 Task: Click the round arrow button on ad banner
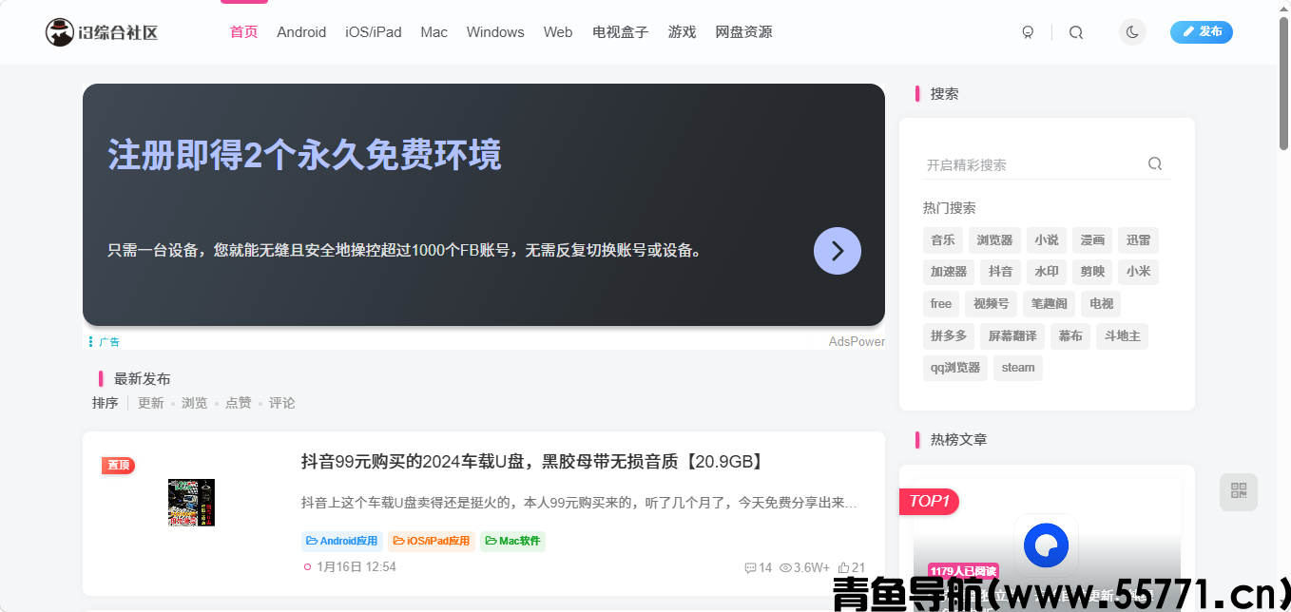[838, 251]
